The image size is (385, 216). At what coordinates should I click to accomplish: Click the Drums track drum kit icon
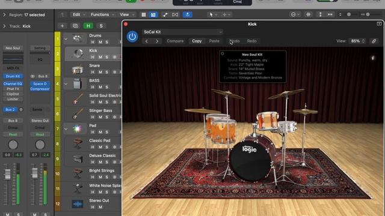77,38
